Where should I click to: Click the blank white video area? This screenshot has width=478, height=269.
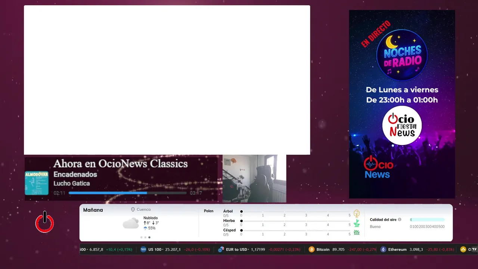click(x=167, y=80)
